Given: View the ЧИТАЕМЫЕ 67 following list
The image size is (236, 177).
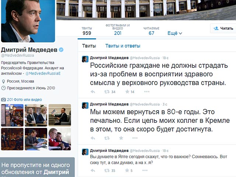Looking at the screenshot, I should point(151,31).
